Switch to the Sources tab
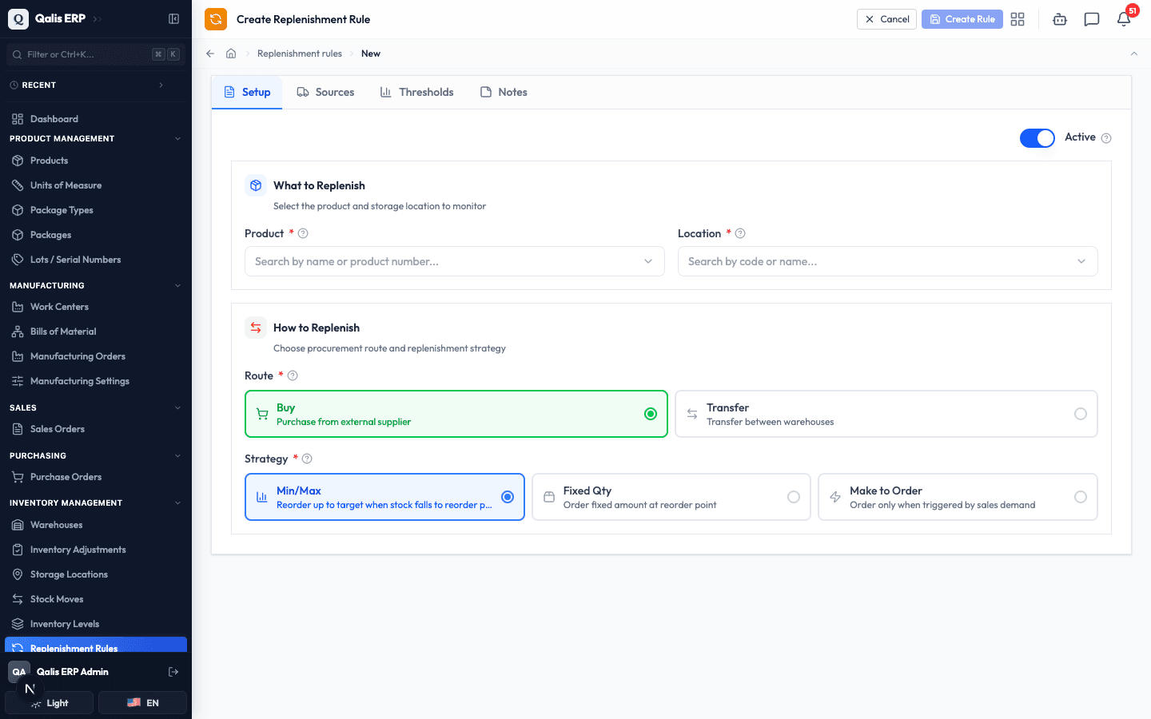The width and height of the screenshot is (1151, 719). (325, 92)
